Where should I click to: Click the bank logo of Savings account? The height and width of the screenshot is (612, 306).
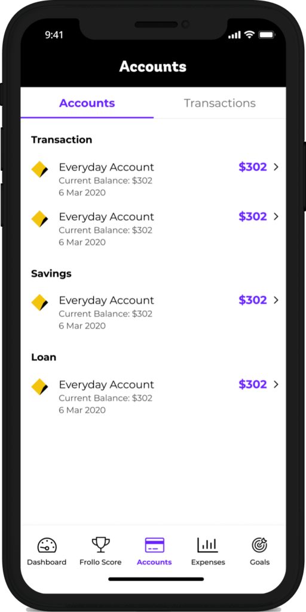point(39,302)
